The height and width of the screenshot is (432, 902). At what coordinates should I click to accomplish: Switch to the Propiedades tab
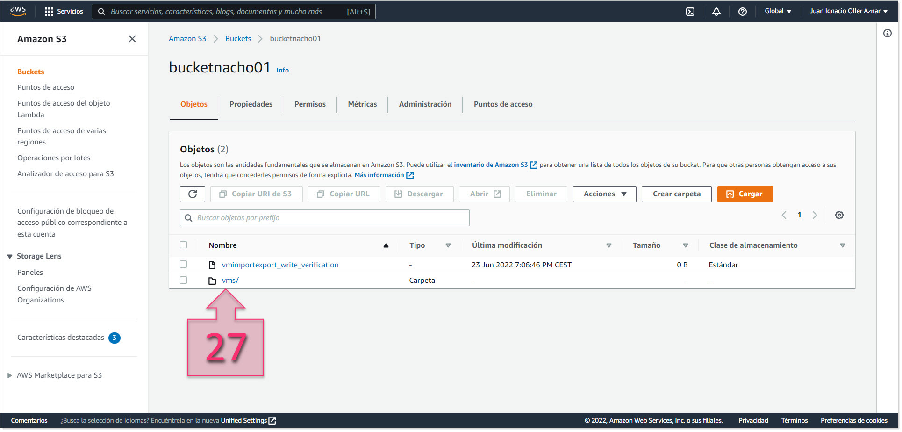[251, 104]
